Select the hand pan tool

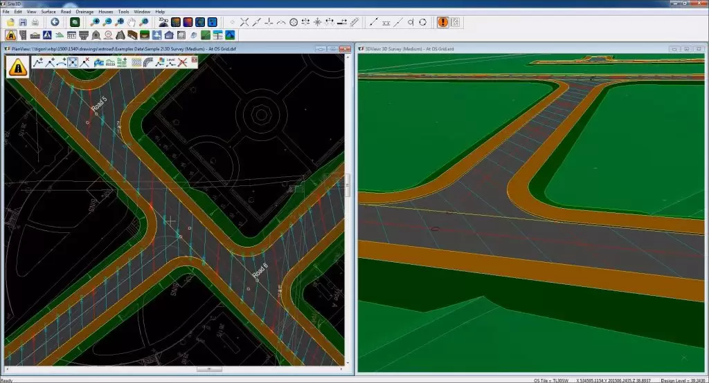pyautogui.click(x=132, y=22)
